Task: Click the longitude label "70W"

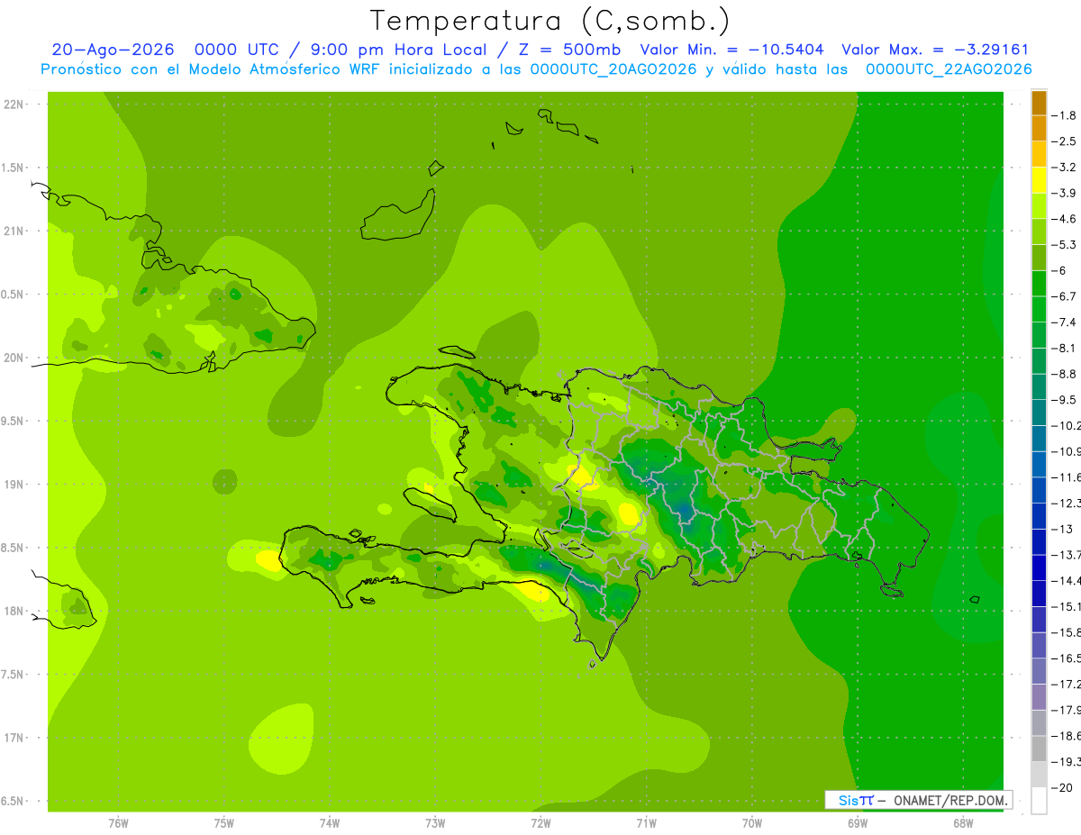Action: [x=751, y=823]
